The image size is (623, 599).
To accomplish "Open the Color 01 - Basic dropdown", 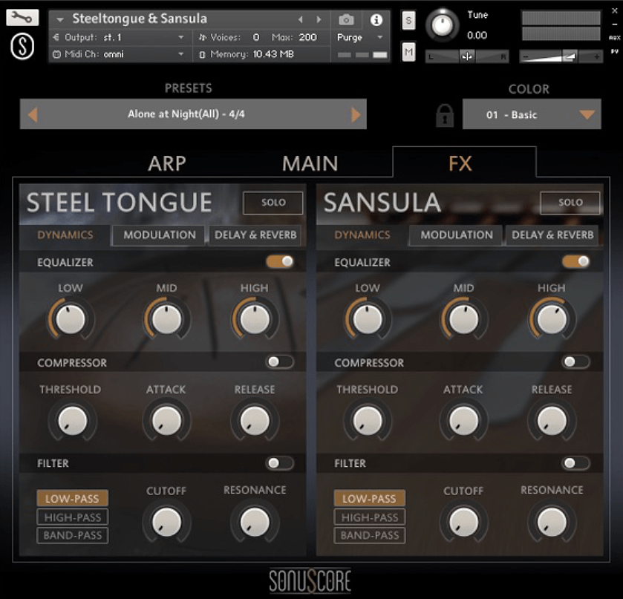I will [532, 115].
